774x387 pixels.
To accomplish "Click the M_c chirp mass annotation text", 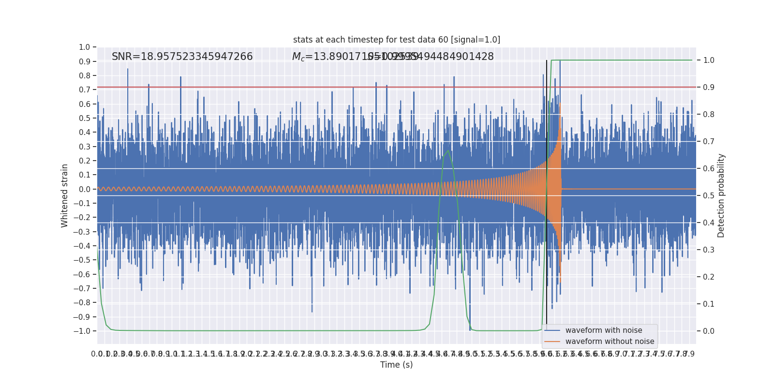I will coord(355,57).
